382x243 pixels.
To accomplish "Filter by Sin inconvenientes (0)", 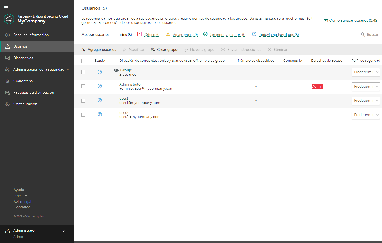I will [x=228, y=35].
